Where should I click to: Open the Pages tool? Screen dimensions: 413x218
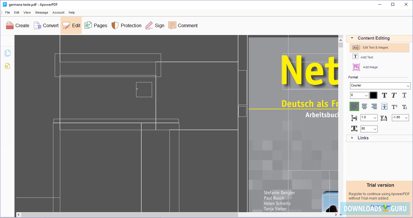[96, 25]
